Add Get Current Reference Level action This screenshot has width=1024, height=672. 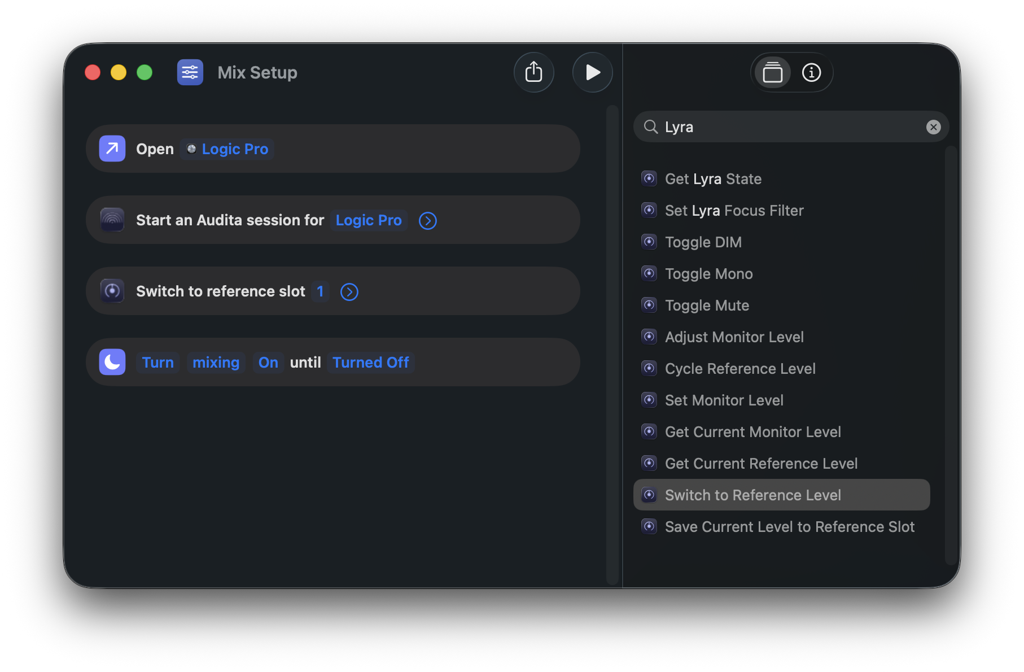(782, 464)
